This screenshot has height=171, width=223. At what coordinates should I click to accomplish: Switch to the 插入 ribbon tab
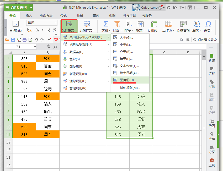click(x=29, y=16)
